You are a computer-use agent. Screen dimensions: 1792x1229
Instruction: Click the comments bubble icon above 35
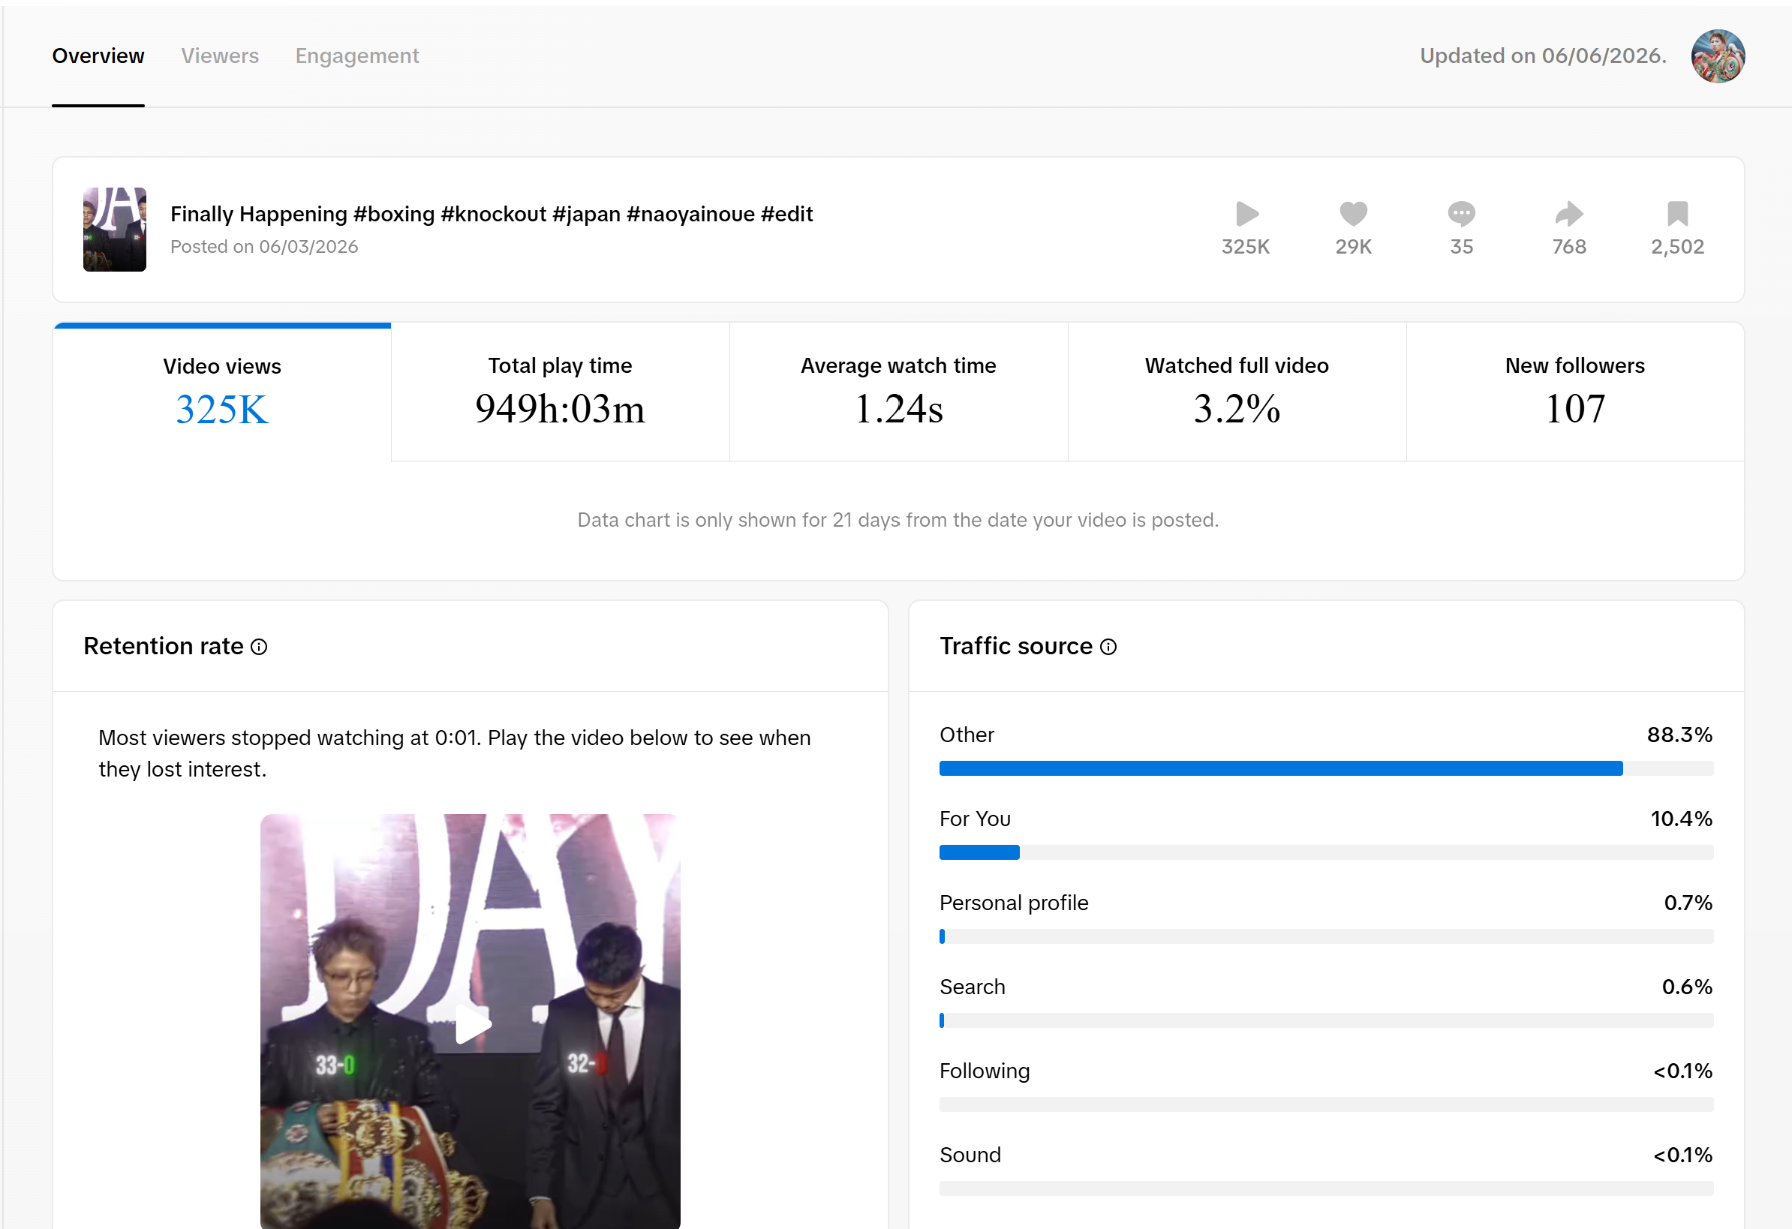tap(1461, 214)
